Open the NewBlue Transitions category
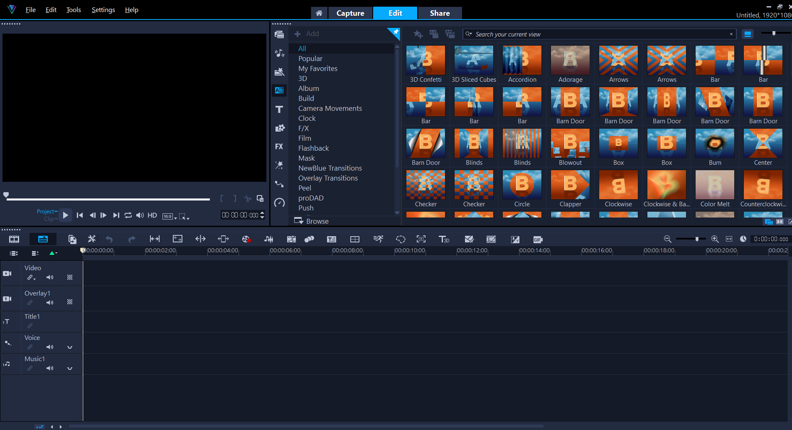 click(x=330, y=168)
